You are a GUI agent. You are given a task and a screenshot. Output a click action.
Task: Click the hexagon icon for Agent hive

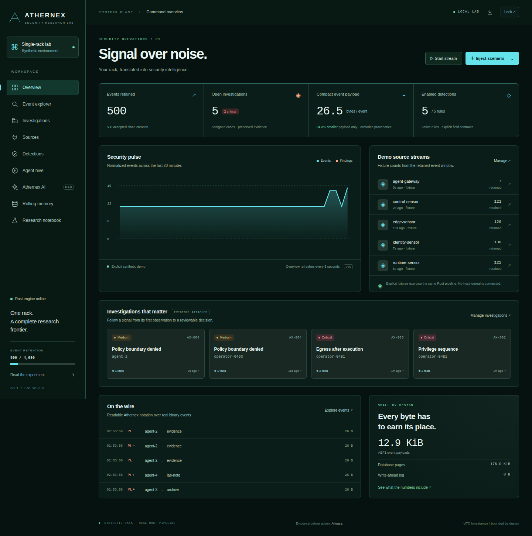15,171
